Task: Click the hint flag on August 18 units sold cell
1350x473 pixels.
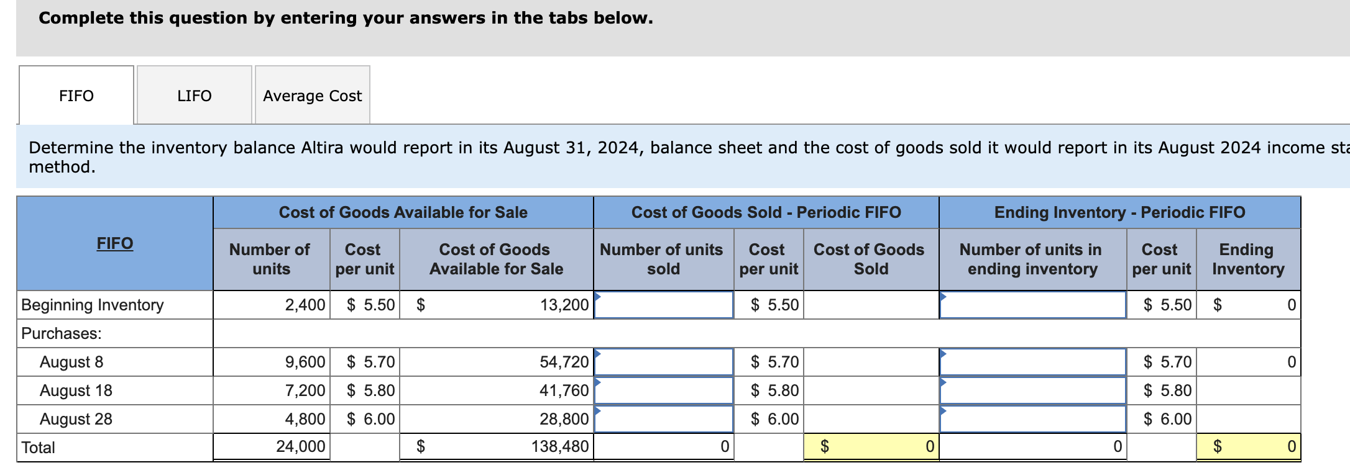Action: 598,382
